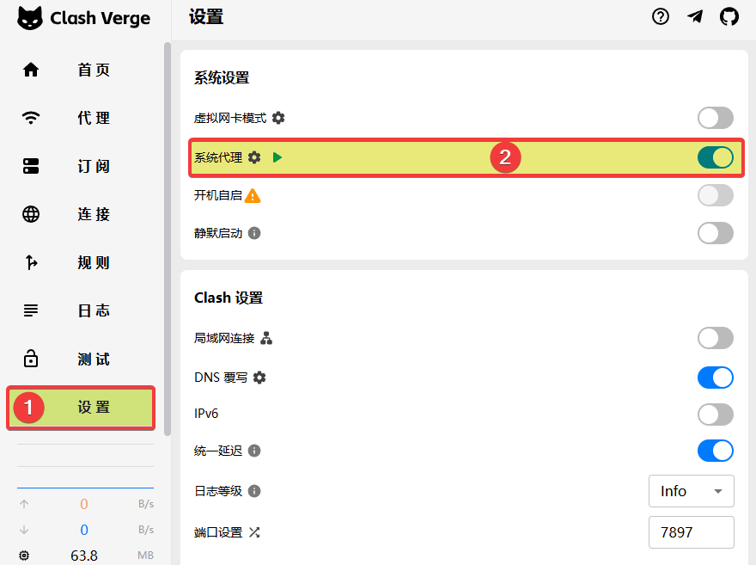Click the Clash Verge cat logo
This screenshot has height=565, width=756.
click(30, 18)
